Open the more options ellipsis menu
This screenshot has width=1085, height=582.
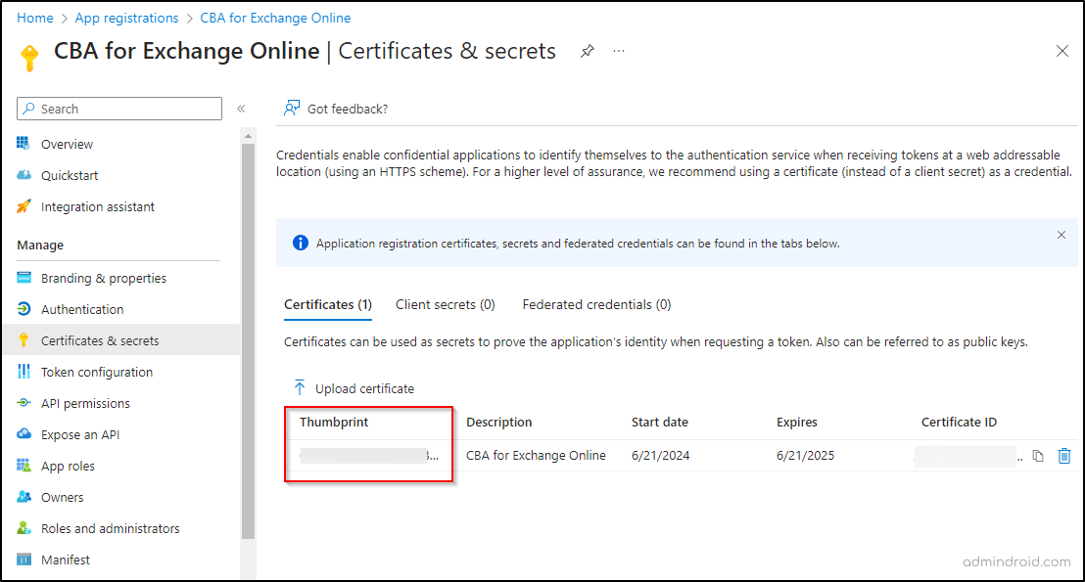619,51
